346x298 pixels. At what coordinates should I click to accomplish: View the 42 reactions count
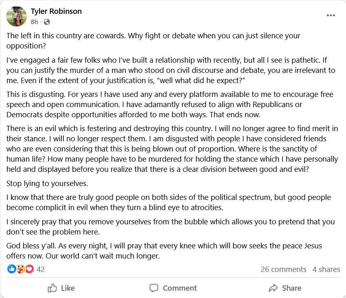click(41, 270)
